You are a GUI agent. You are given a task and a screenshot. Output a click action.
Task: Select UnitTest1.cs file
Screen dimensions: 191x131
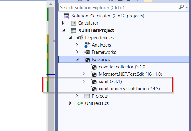pyautogui.click(x=97, y=103)
